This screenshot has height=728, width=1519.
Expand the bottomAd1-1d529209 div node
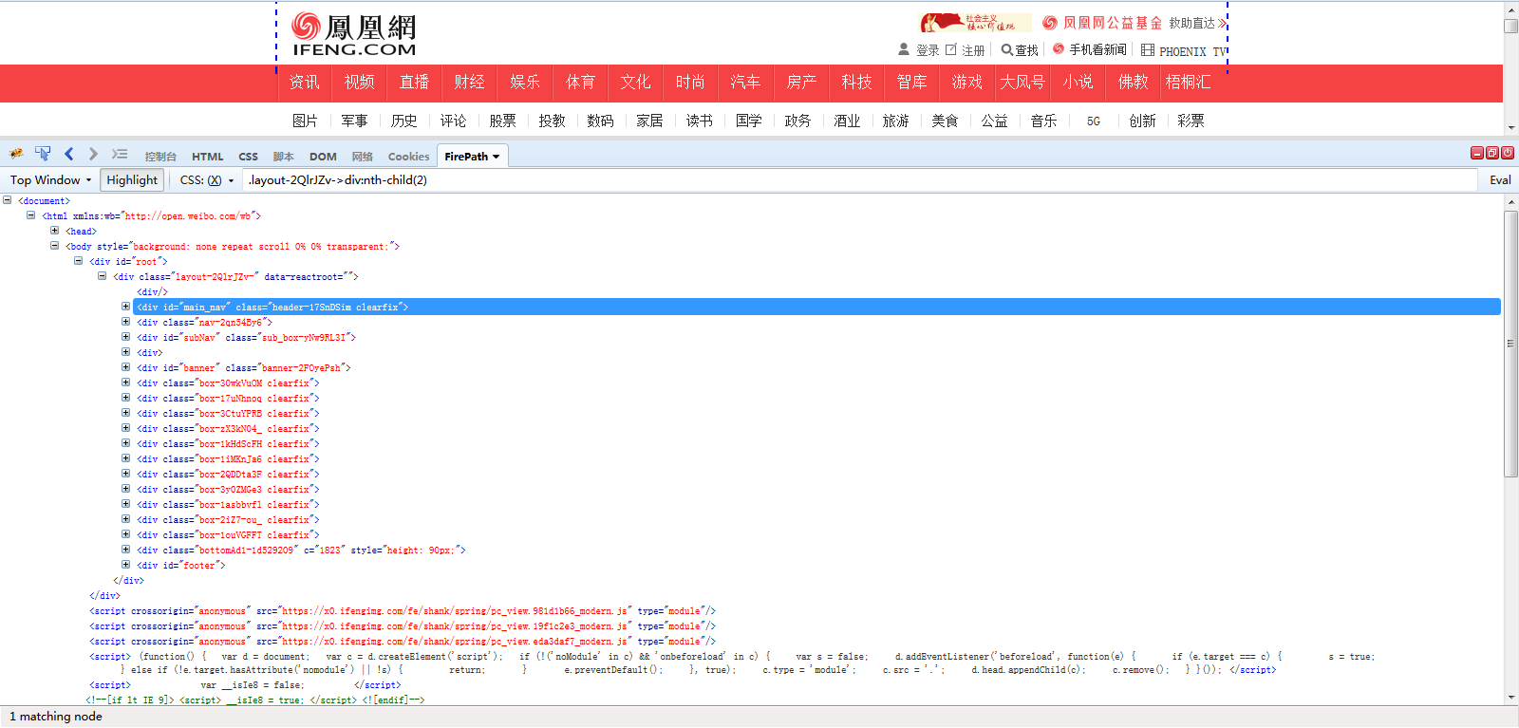[x=125, y=550]
